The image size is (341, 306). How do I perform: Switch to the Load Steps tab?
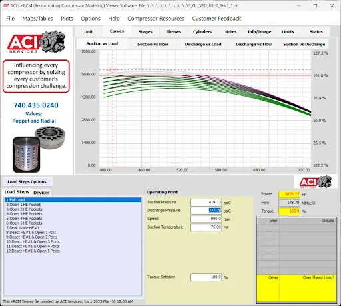click(x=17, y=192)
